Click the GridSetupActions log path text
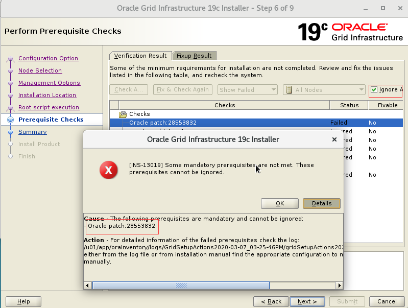This screenshot has height=308, width=408. pos(213,247)
